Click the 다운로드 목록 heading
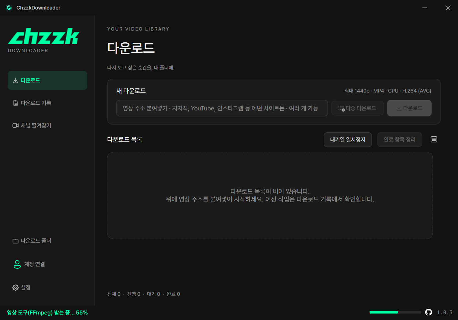 (x=125, y=140)
